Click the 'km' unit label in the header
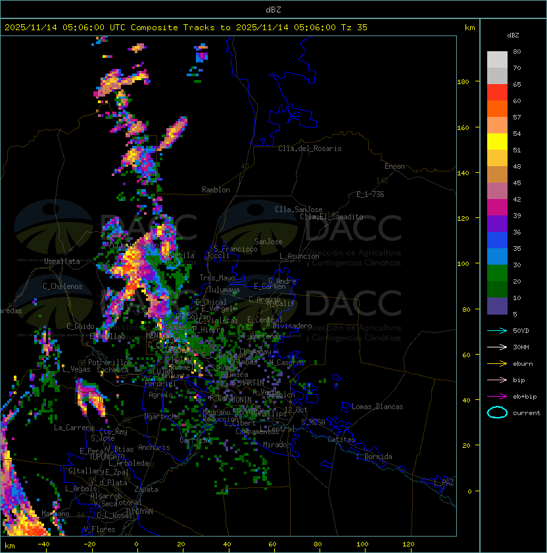This screenshot has width=547, height=553. point(469,28)
